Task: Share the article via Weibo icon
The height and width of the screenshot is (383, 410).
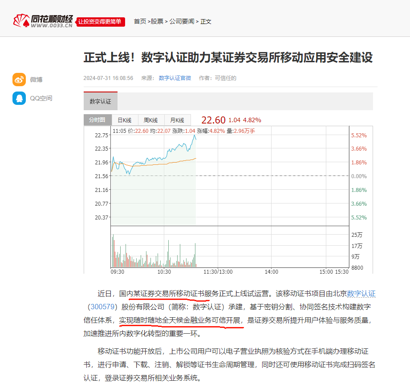Action: [19, 80]
